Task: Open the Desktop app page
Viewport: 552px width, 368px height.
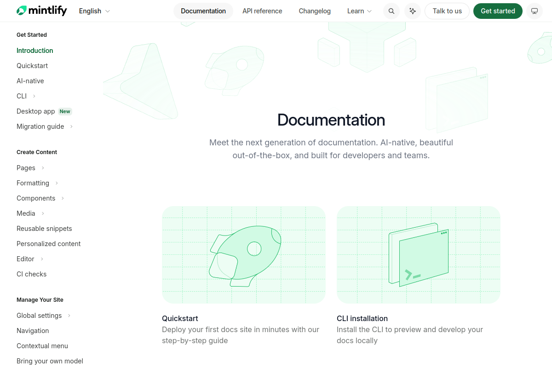Action: (36, 111)
